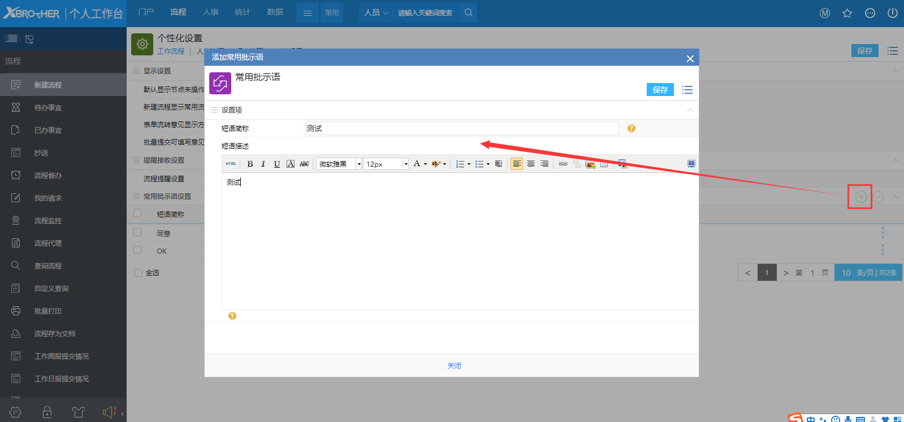Click the strikethrough ABC icon
Screen dimensions: 904x422
304,164
